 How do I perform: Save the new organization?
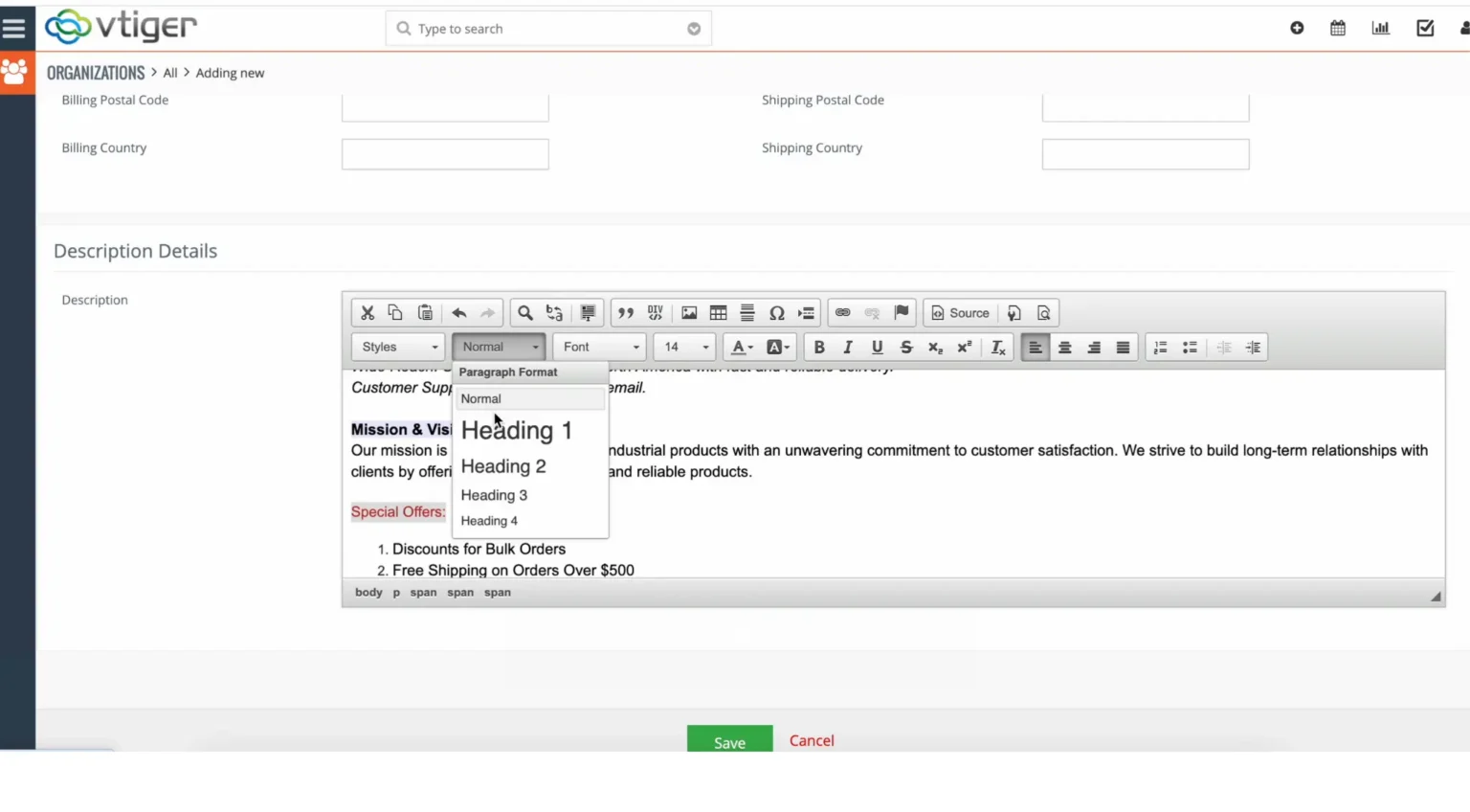click(x=729, y=742)
